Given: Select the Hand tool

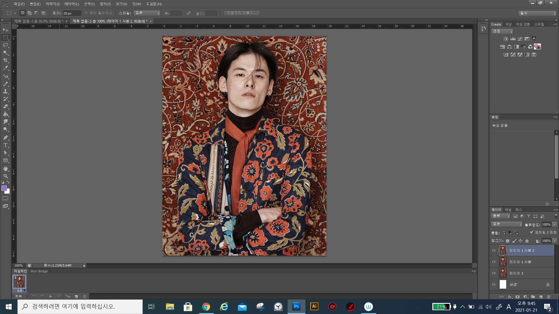Looking at the screenshot, I should pyautogui.click(x=6, y=169).
